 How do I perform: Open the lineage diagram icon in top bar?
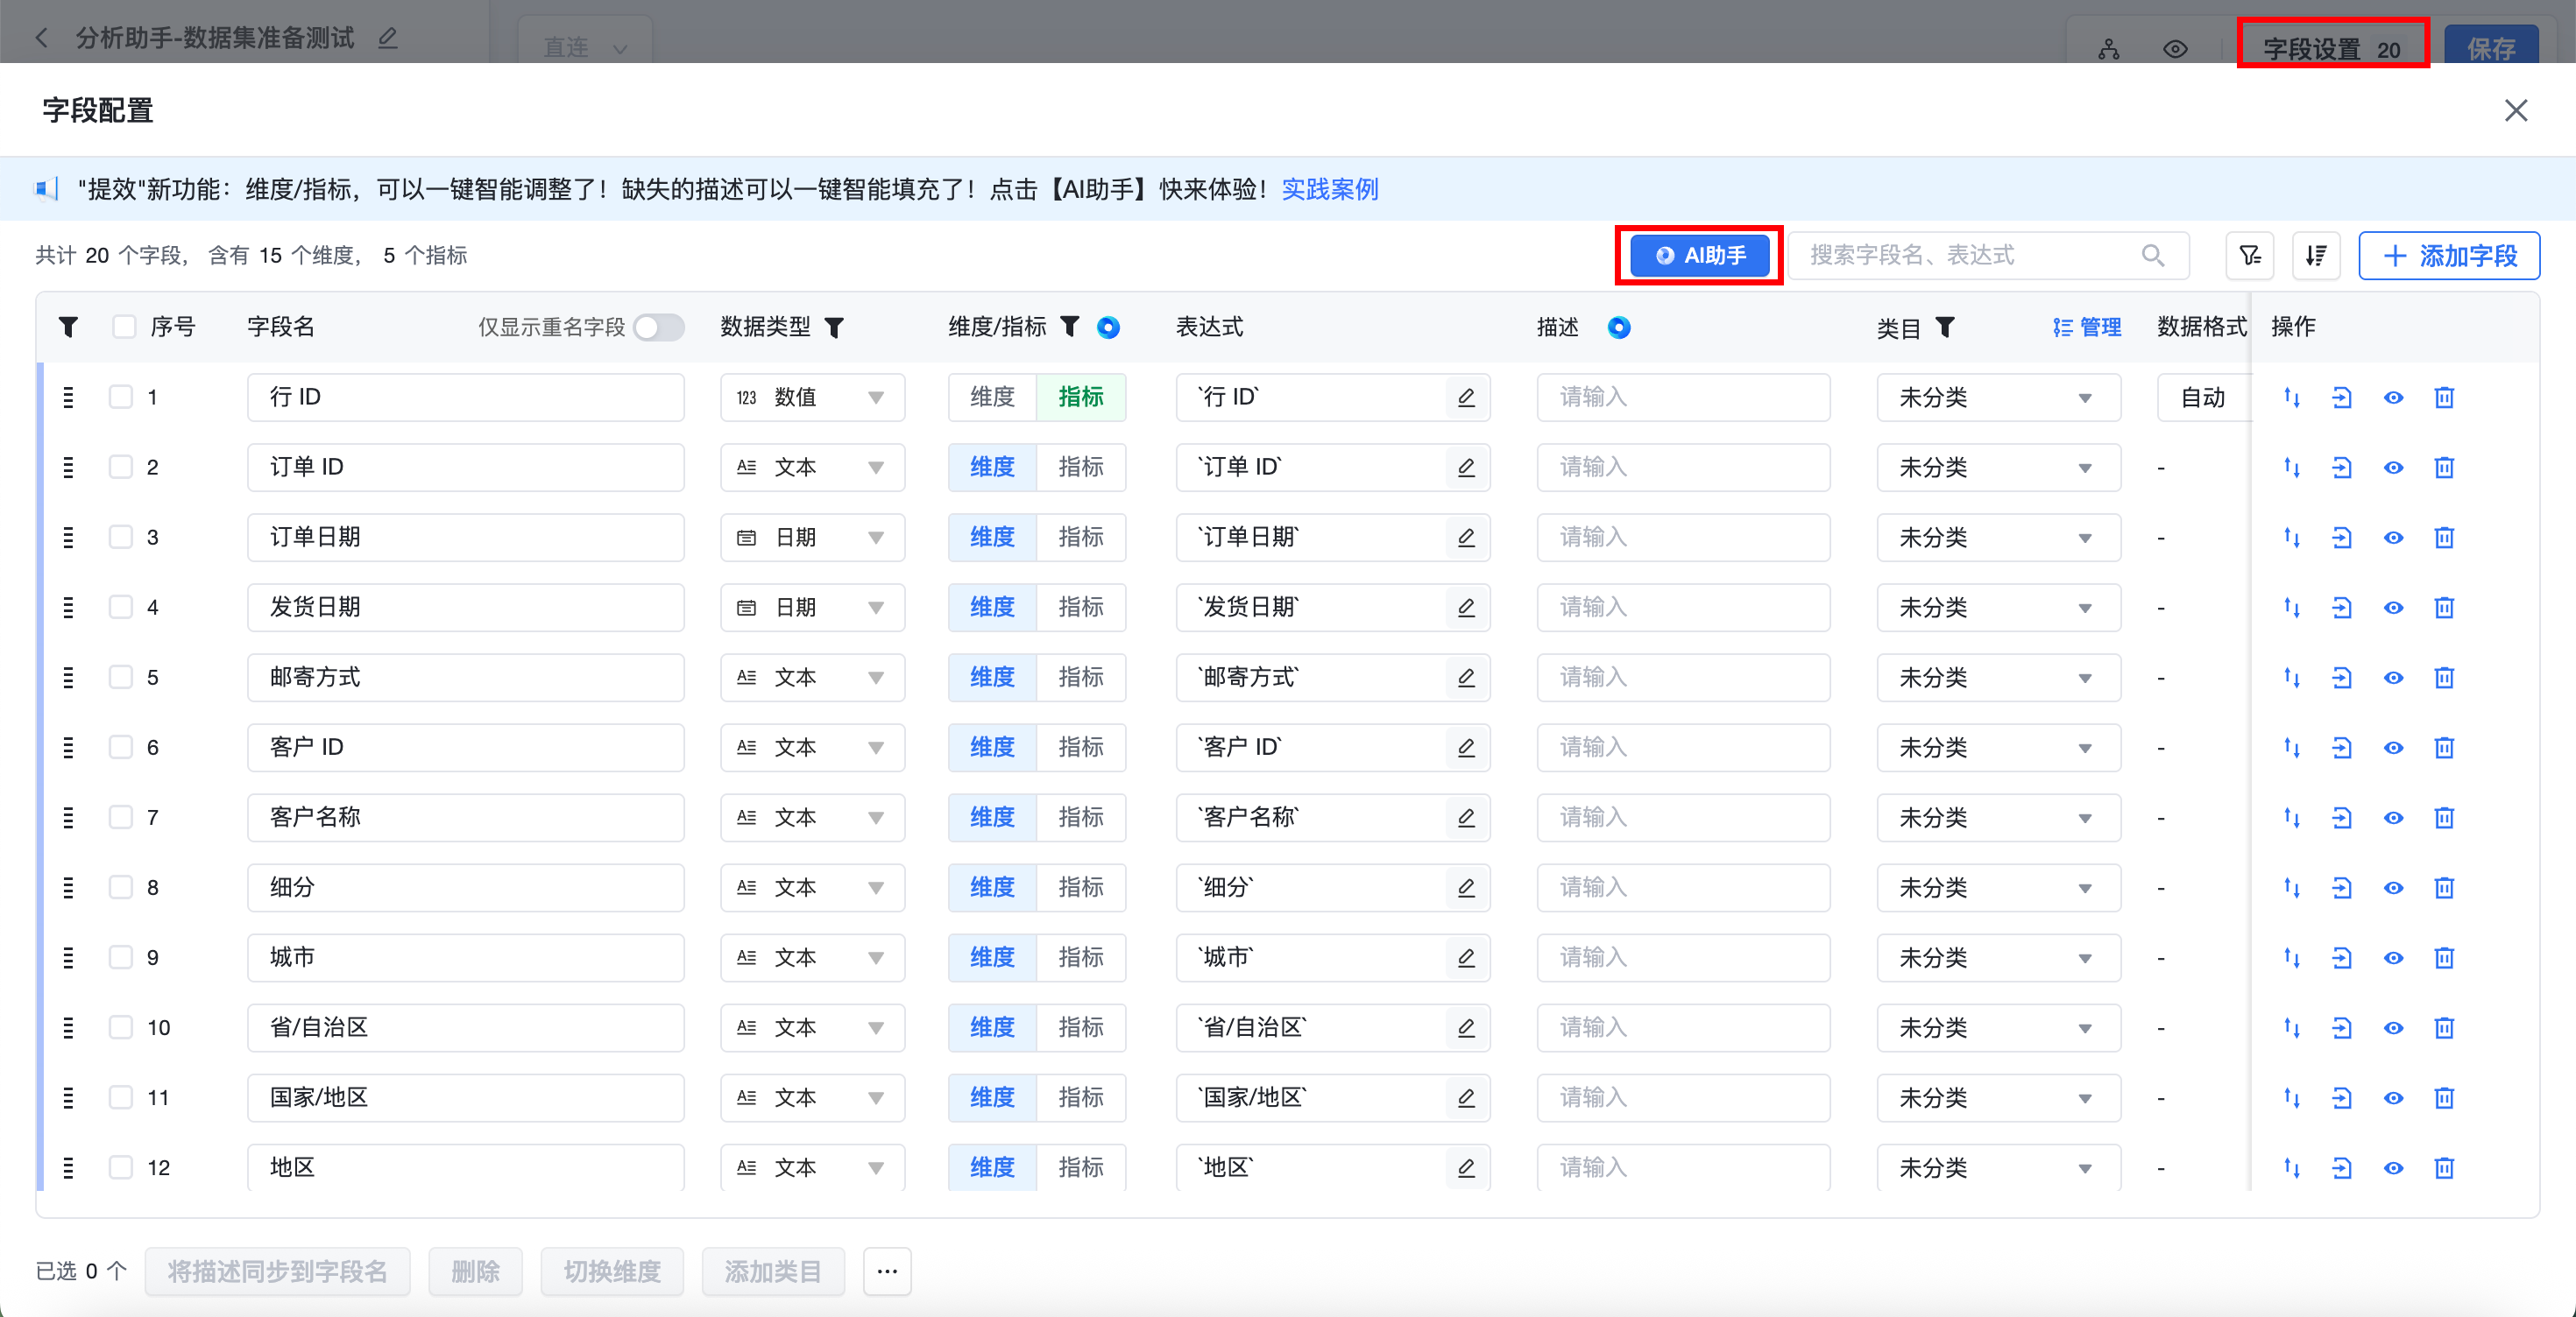[2109, 49]
